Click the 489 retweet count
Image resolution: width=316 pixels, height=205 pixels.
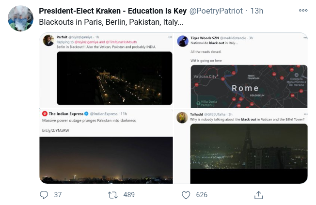129,194
